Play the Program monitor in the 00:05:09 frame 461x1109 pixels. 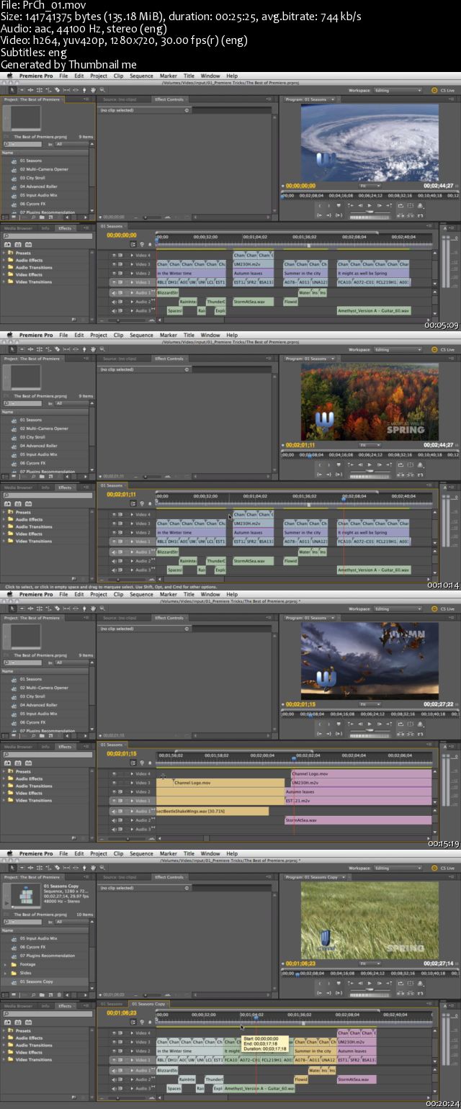[x=370, y=205]
